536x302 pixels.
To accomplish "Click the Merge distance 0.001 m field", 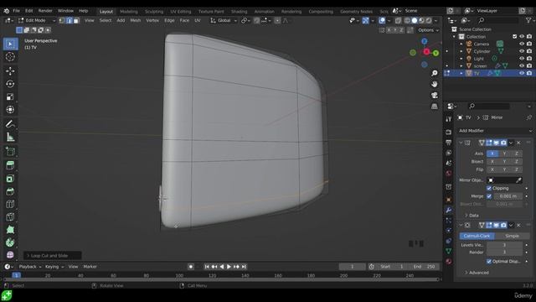I will [508, 196].
